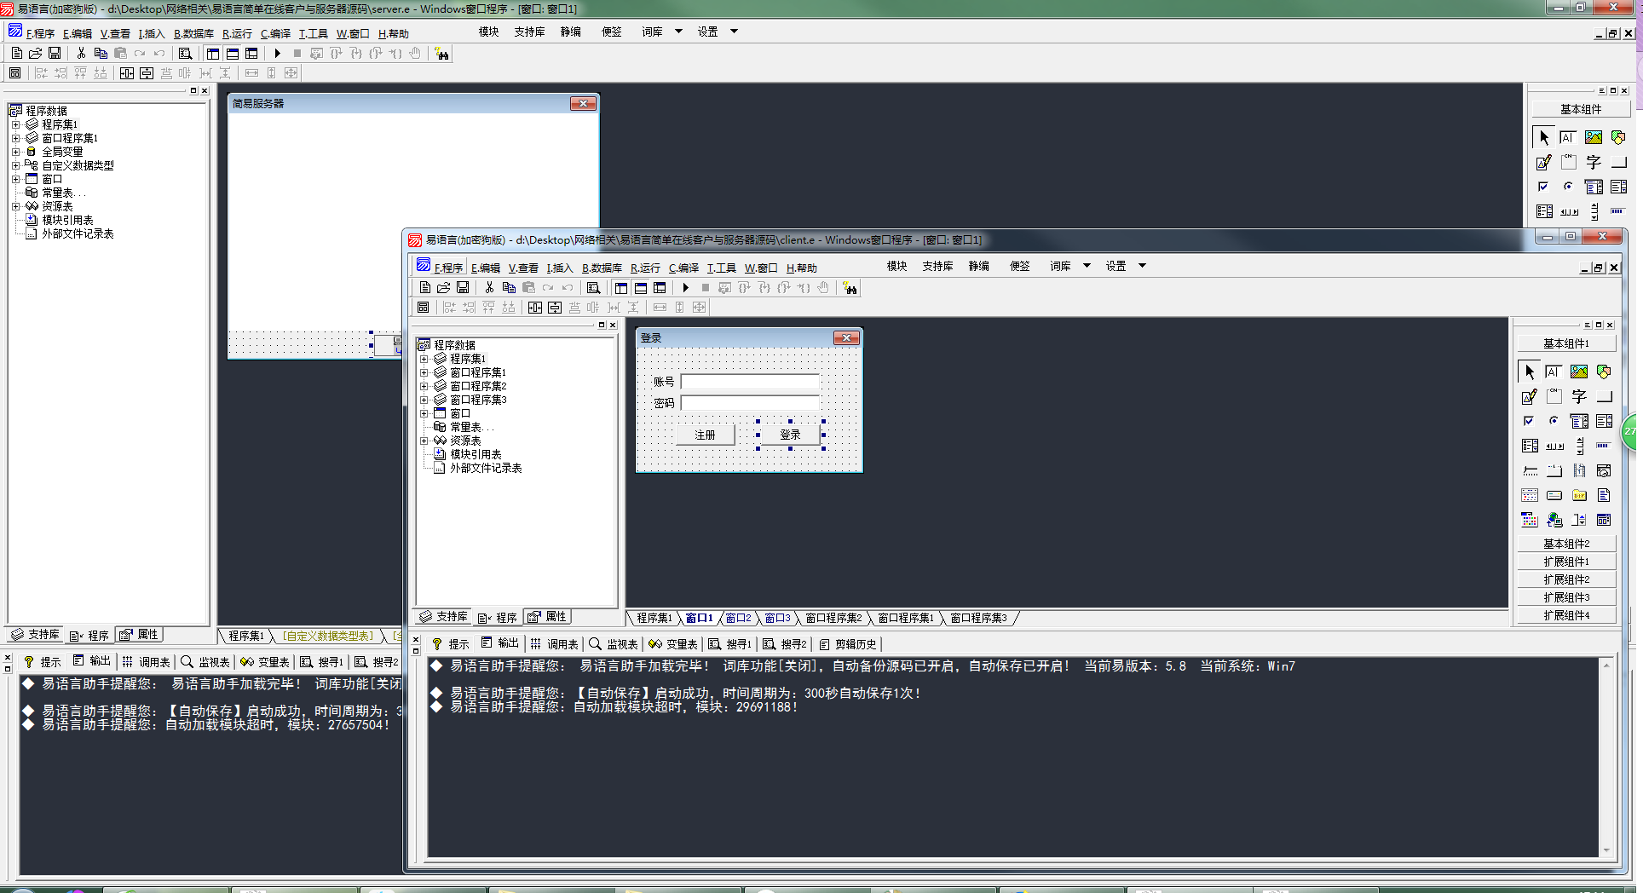Open the 扩展组件1 component group
This screenshot has width=1643, height=893.
click(x=1566, y=562)
